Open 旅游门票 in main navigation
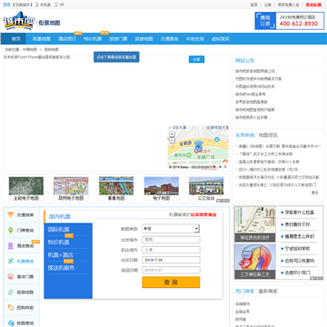327x327 pixels. [118, 39]
